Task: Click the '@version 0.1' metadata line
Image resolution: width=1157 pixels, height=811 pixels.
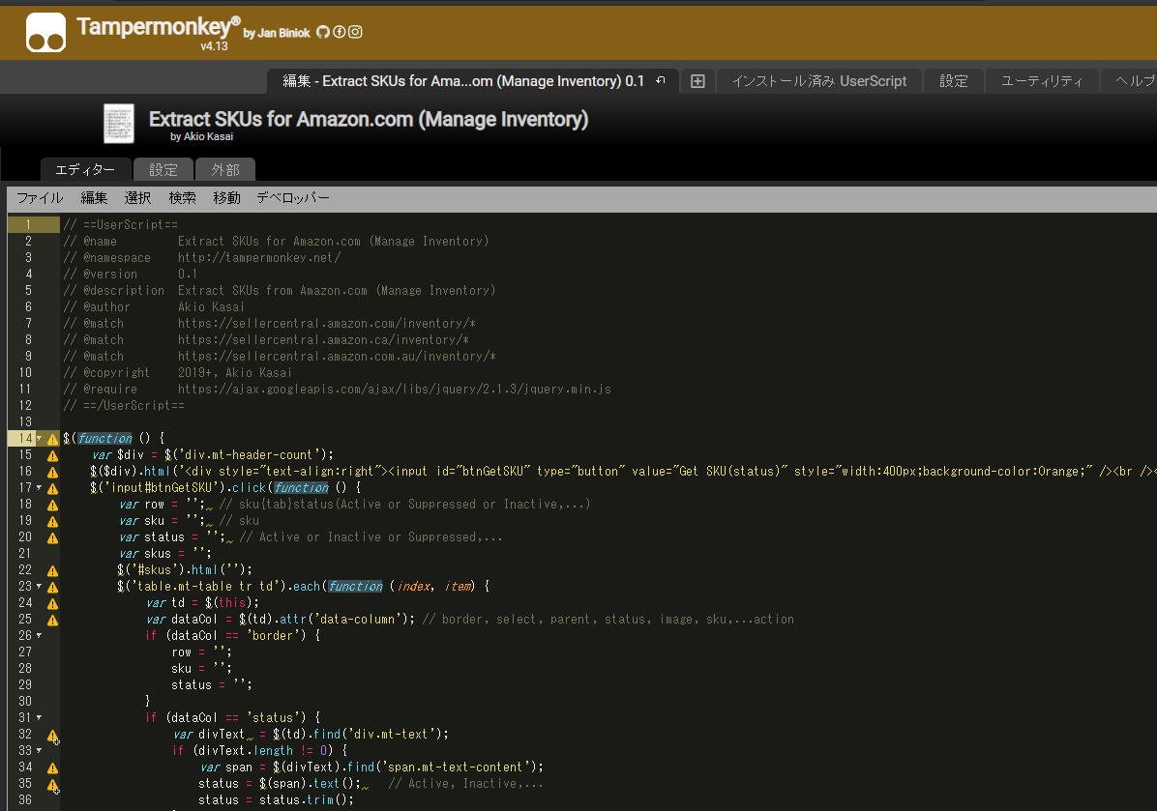Action: (131, 274)
